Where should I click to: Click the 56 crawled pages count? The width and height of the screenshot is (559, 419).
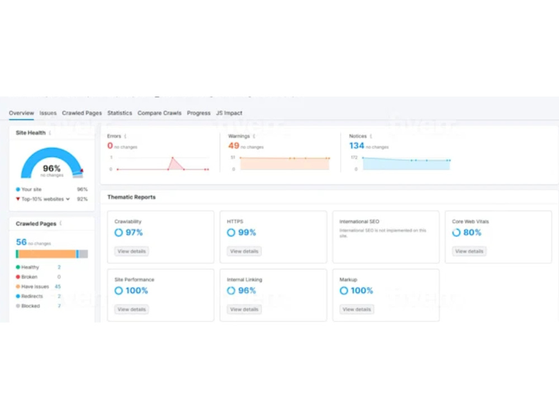pyautogui.click(x=21, y=242)
